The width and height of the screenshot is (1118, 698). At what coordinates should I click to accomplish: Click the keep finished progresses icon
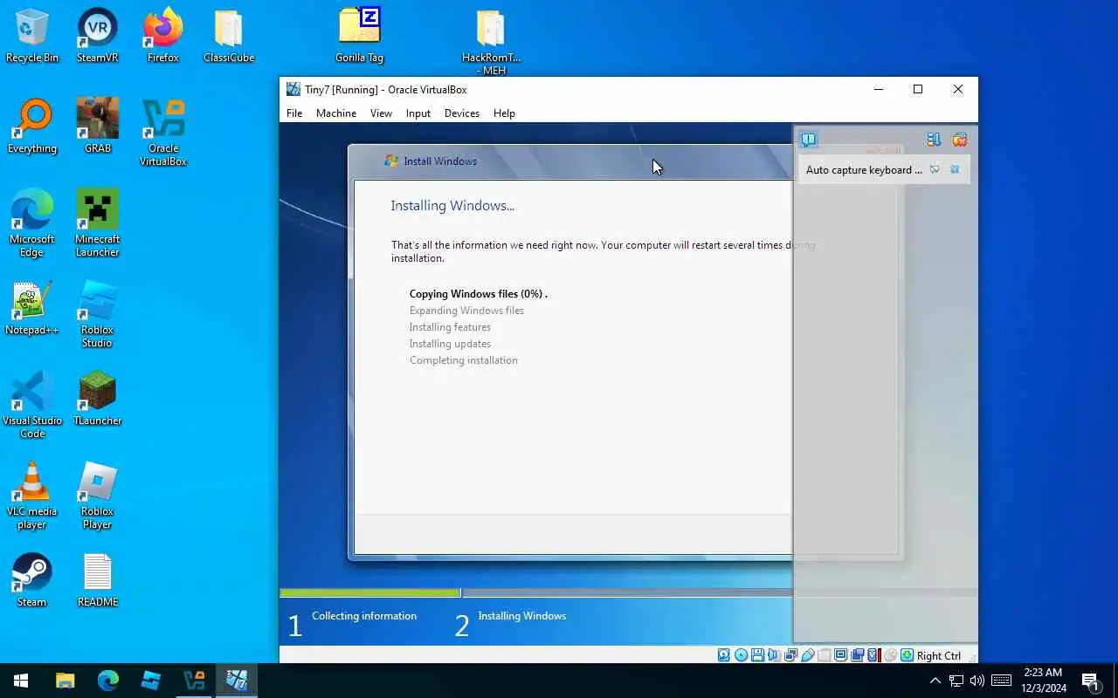coord(934,140)
